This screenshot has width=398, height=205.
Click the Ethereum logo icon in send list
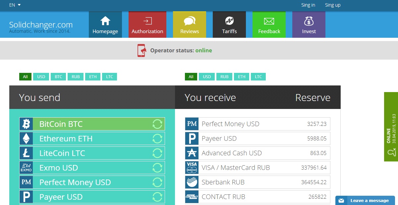click(26, 138)
